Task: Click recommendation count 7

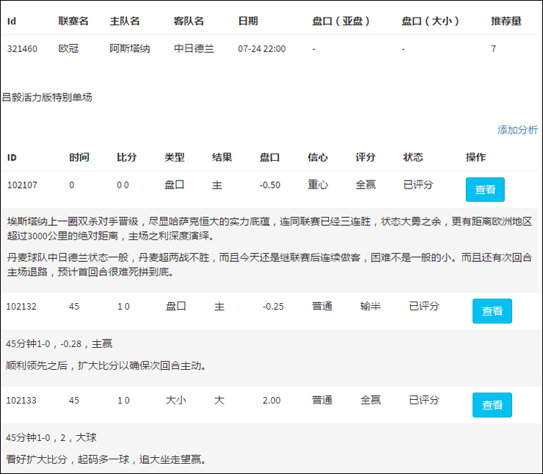Action: [x=494, y=49]
